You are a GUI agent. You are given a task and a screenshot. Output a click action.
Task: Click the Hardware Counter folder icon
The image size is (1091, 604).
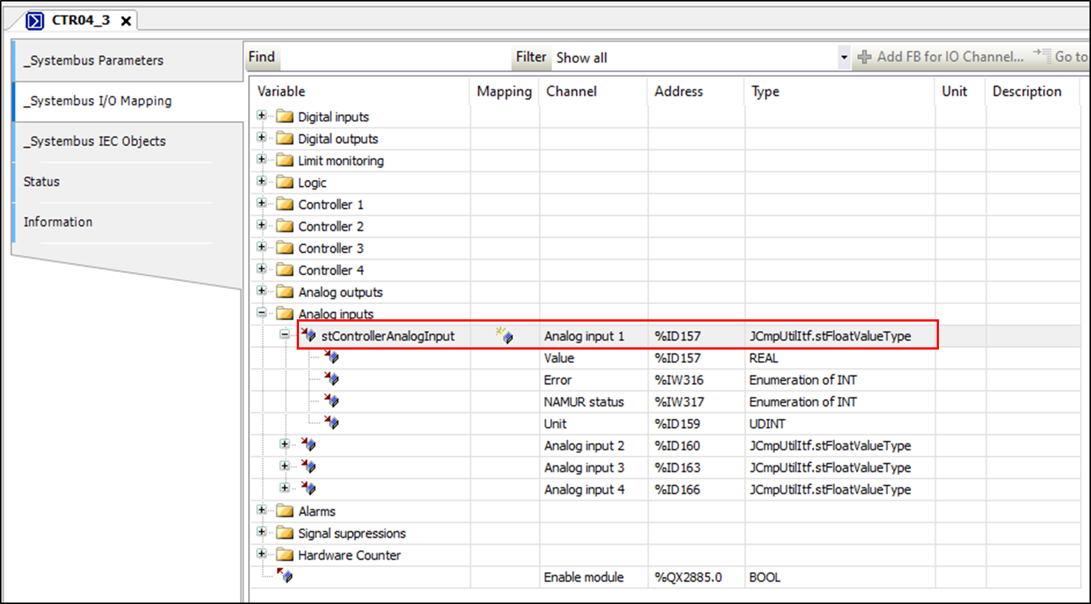click(x=285, y=555)
